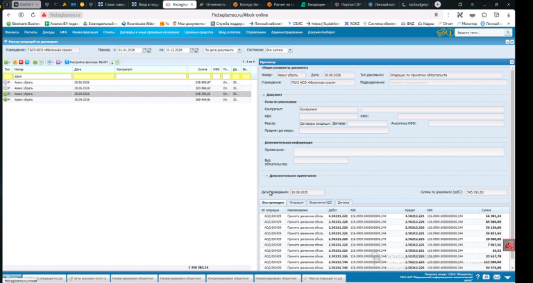Open the 'Справочники' menu
Screen dimensions: 533x283
[x=255, y=33]
